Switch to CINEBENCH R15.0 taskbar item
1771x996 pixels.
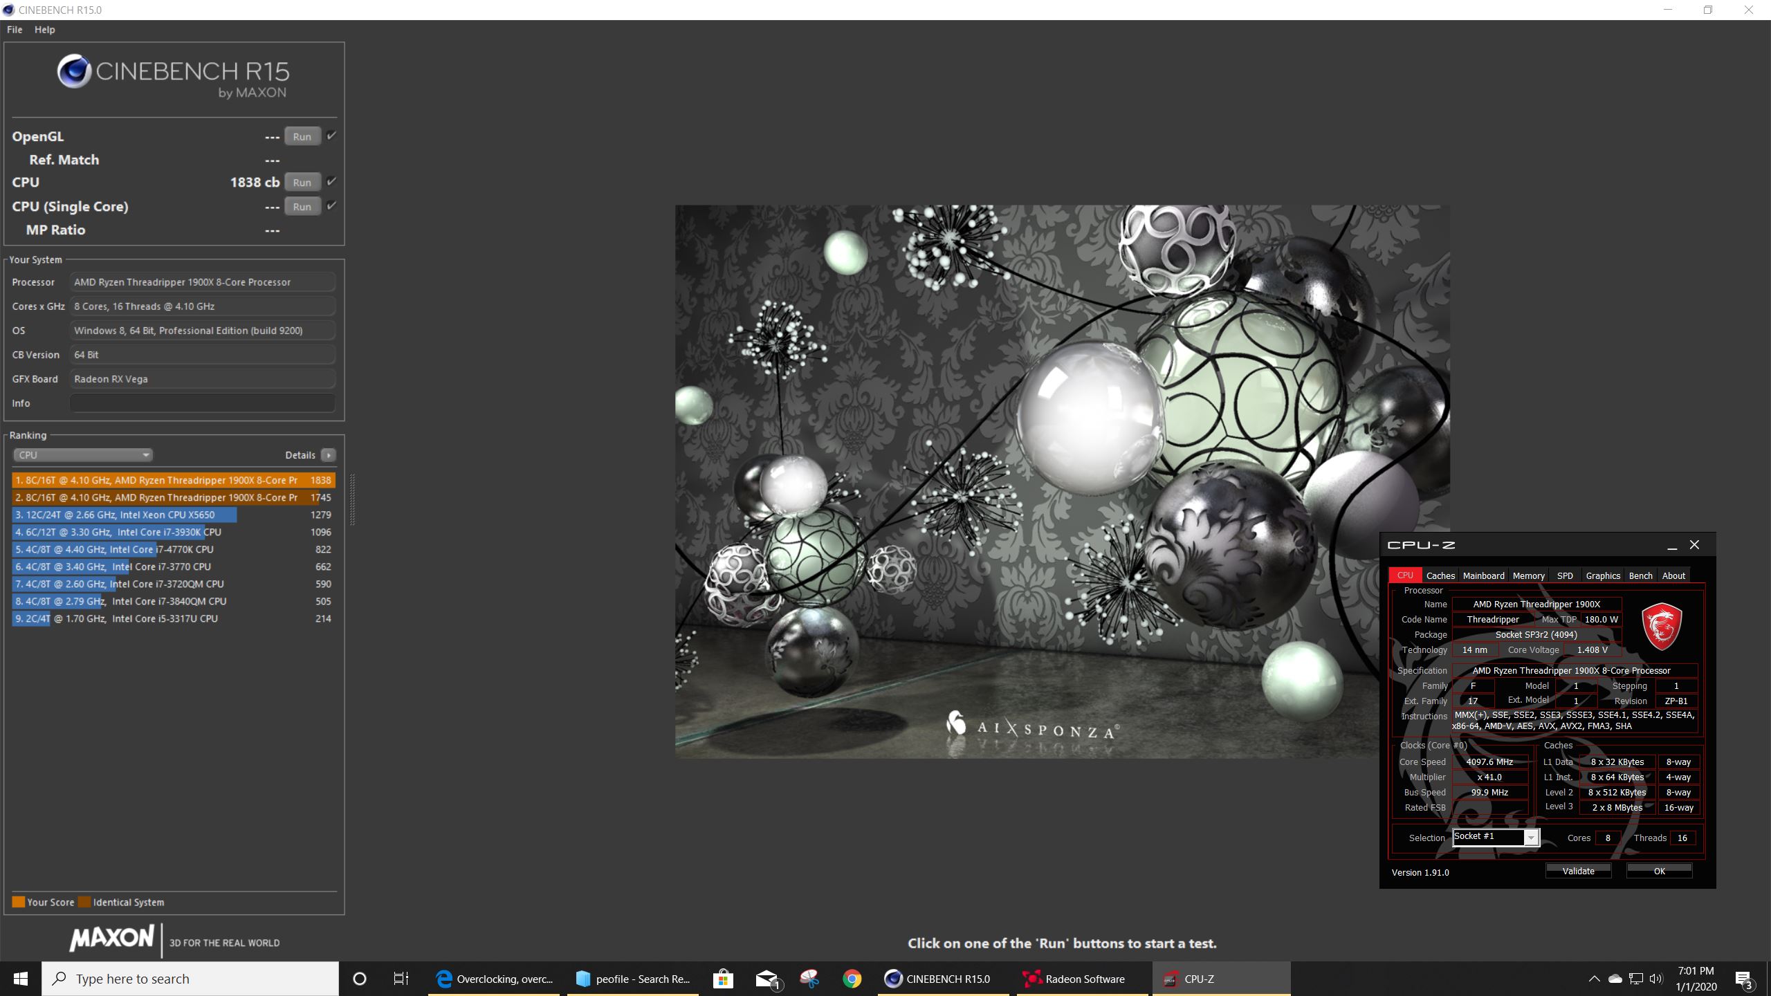pos(943,979)
